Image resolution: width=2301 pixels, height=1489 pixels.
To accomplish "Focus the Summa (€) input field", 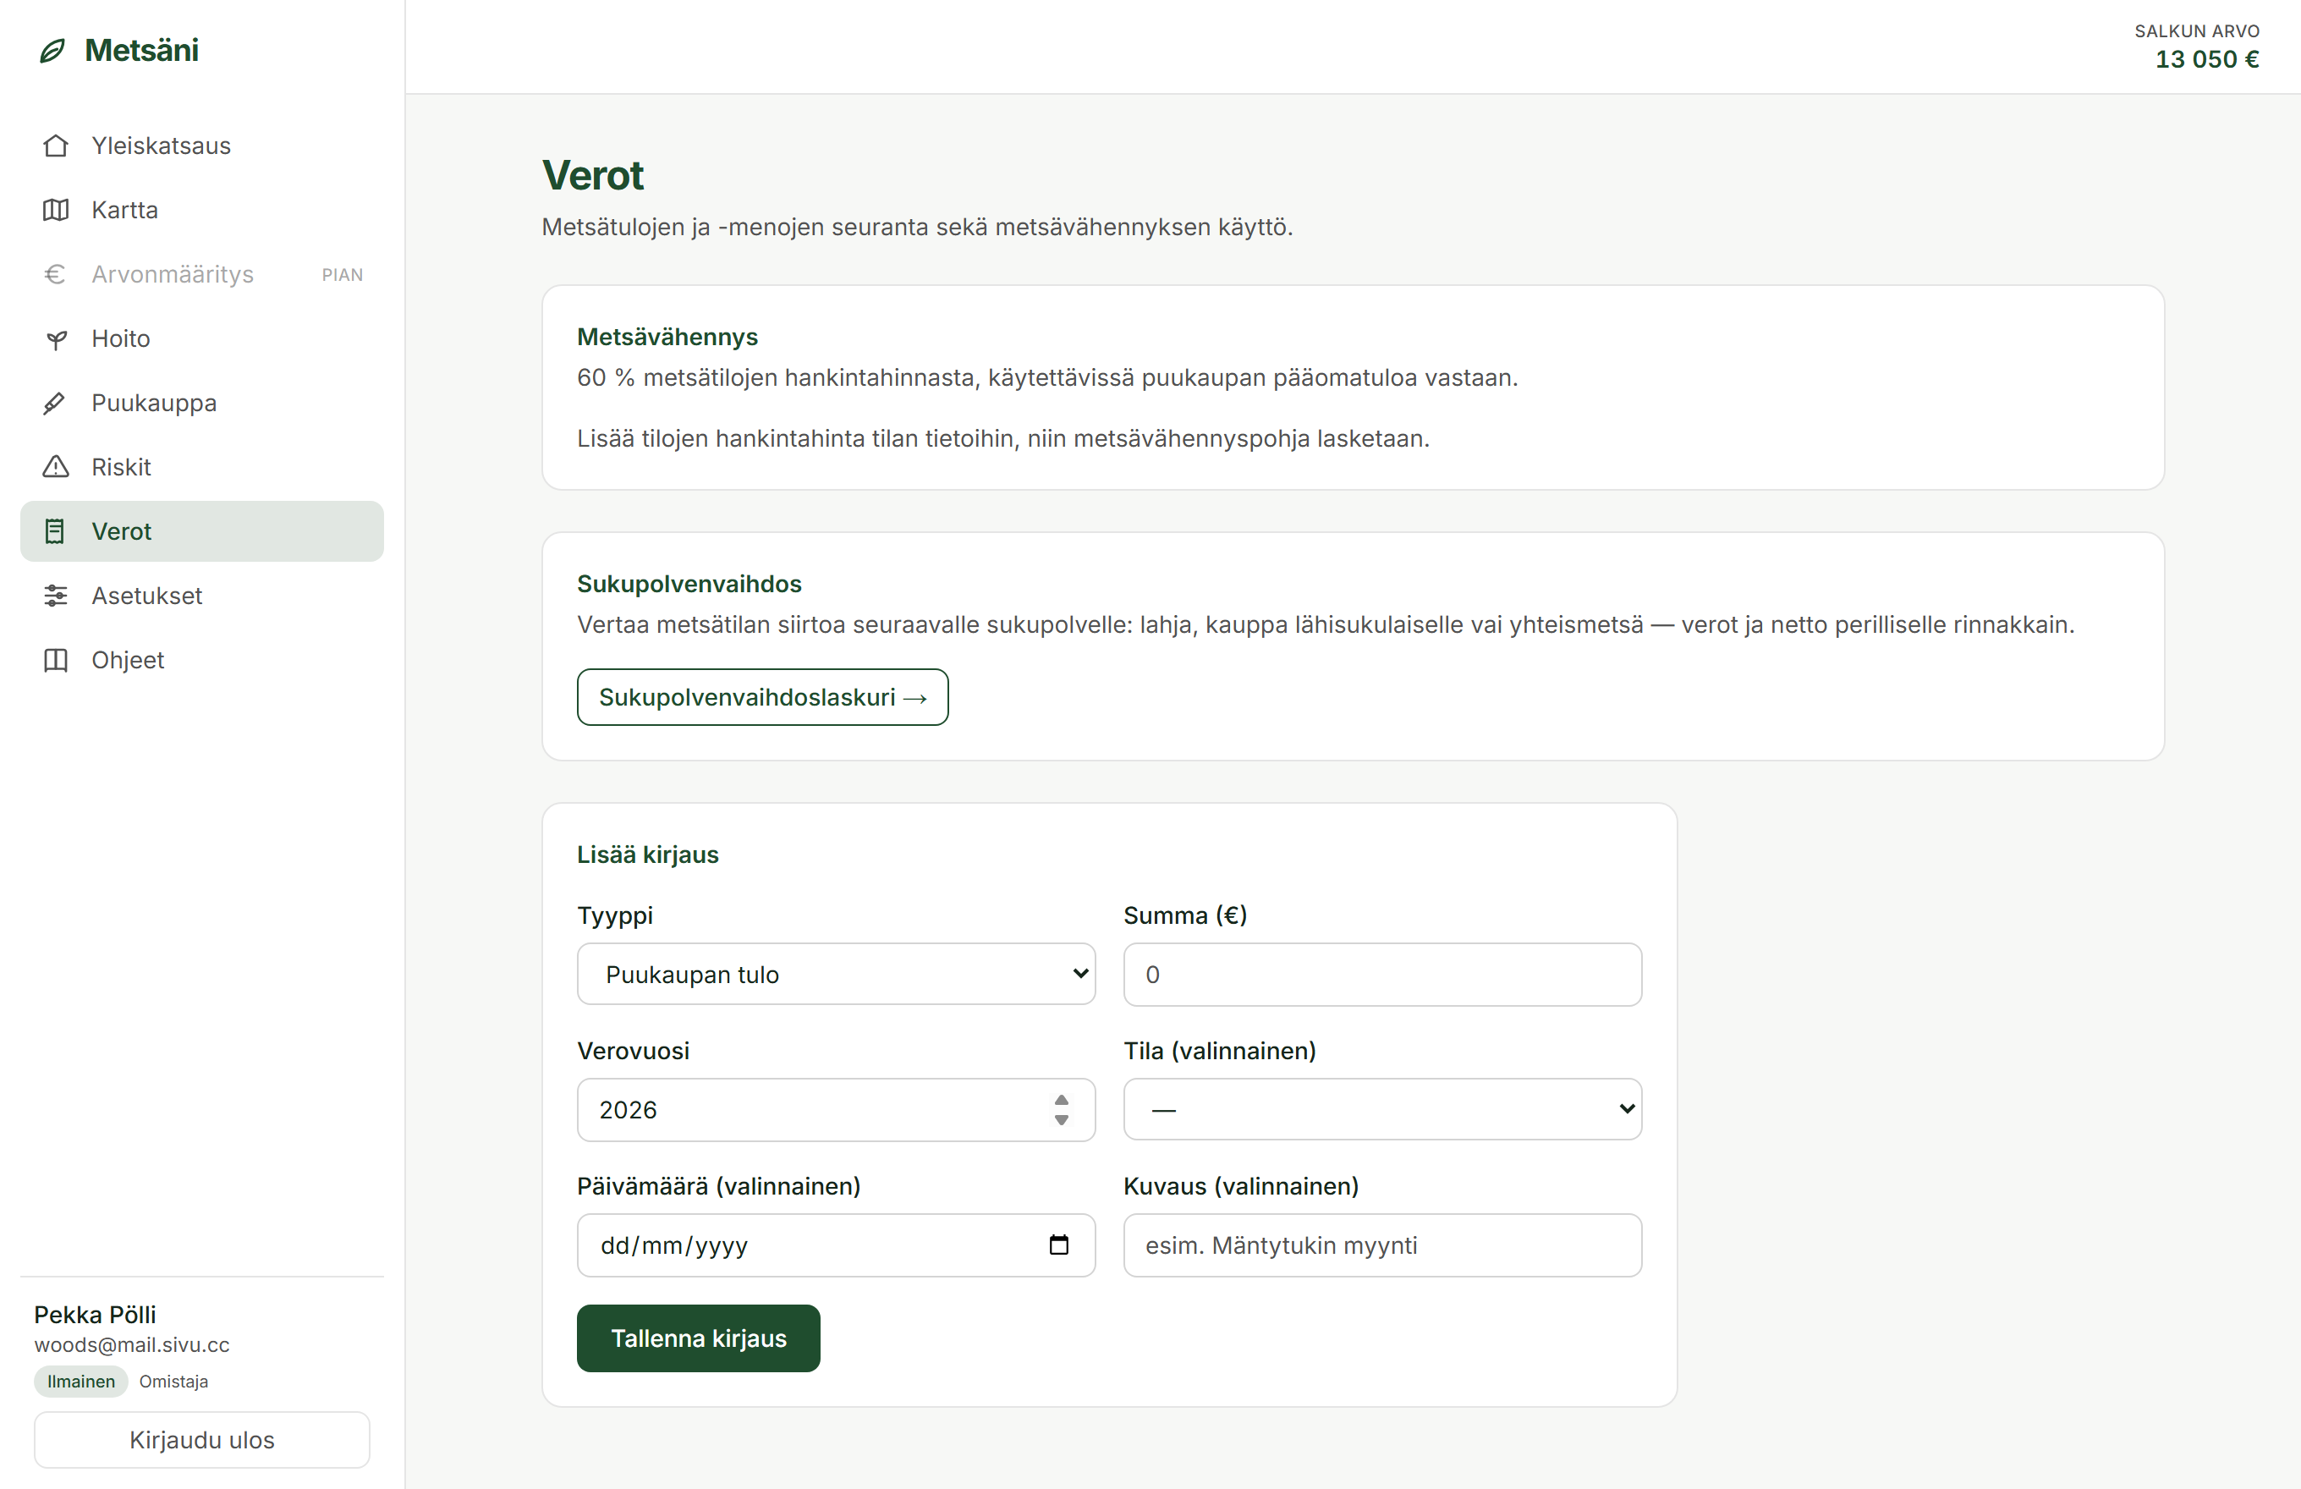I will coord(1382,975).
